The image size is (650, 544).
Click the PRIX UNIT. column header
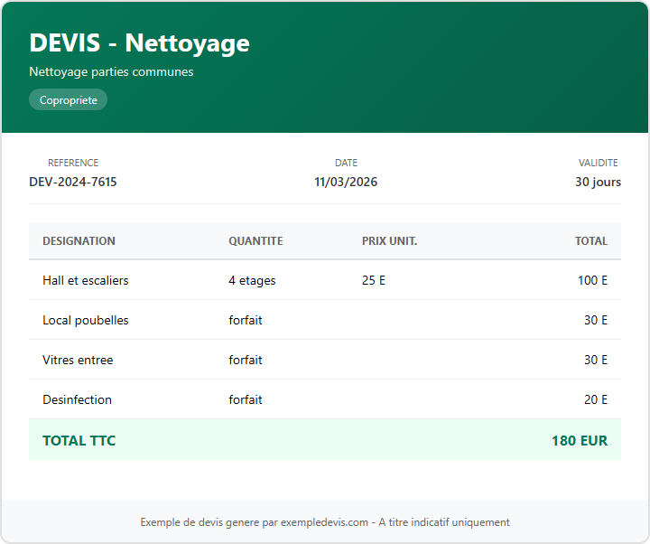tap(389, 241)
